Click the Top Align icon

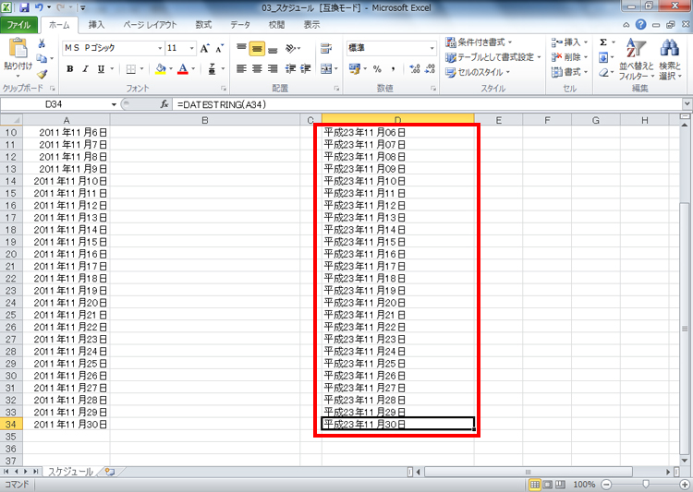pyautogui.click(x=241, y=48)
